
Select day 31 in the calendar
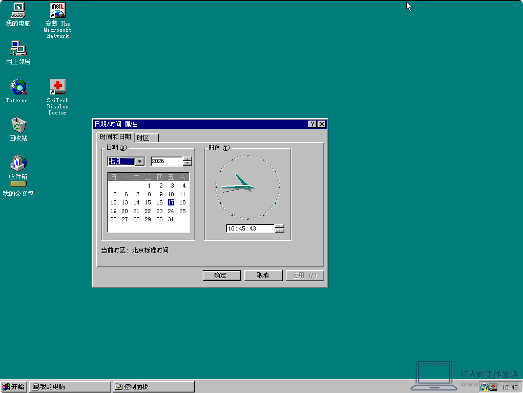[171, 220]
